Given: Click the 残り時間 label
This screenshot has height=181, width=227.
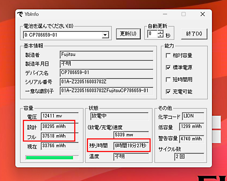Looking at the screenshot, I should 98,146.
